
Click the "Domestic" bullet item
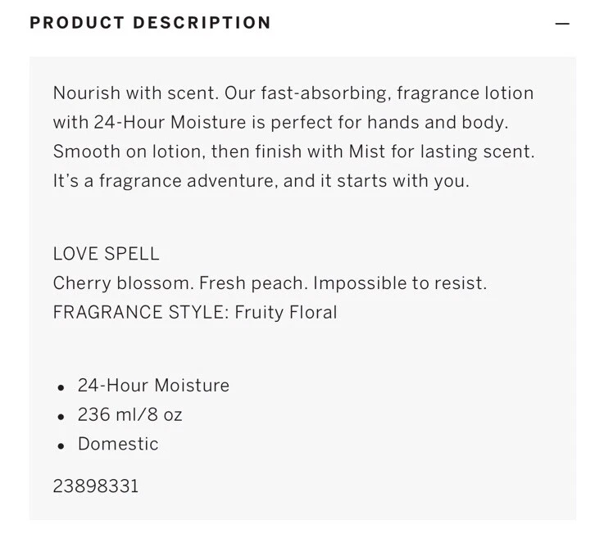coord(118,444)
